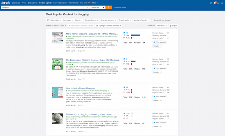Image resolution: width=225 pixels, height=136 pixels.
Task: Open notifications bell icon
Action: click(x=215, y=3)
